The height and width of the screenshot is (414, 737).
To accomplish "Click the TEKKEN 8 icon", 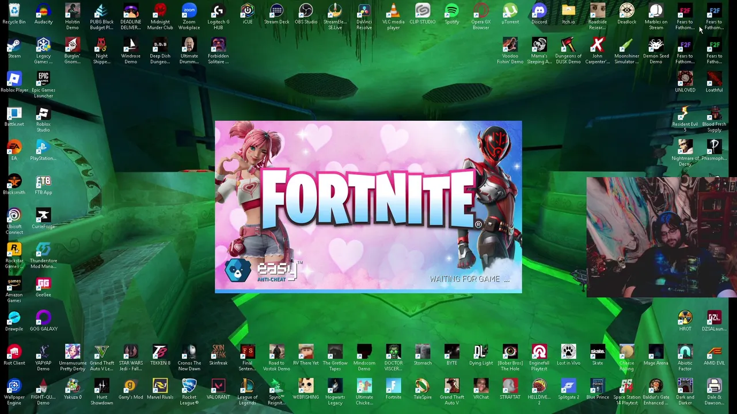I will (x=160, y=355).
